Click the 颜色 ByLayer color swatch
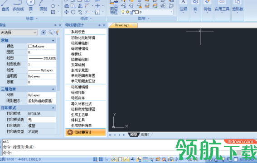Image resolution: width=257 pixels, height=163 pixels. pyautogui.click(x=30, y=47)
